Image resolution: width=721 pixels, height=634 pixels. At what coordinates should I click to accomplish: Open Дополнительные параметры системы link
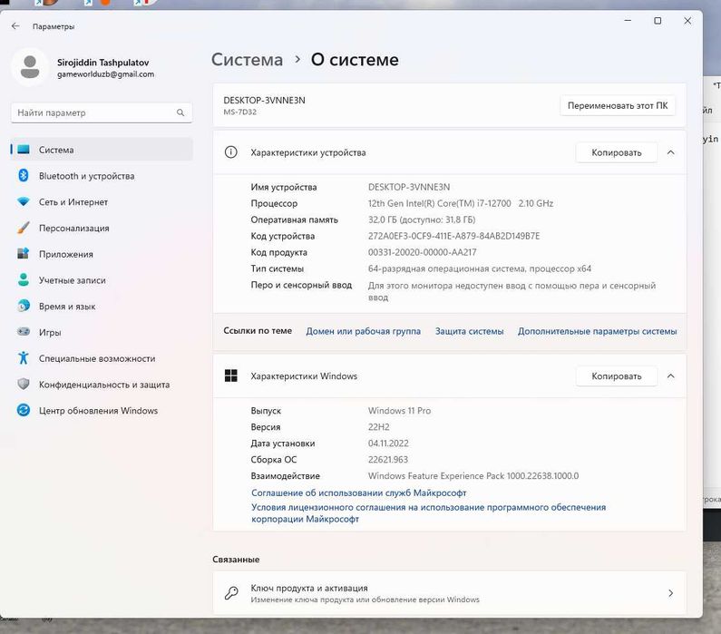click(598, 331)
